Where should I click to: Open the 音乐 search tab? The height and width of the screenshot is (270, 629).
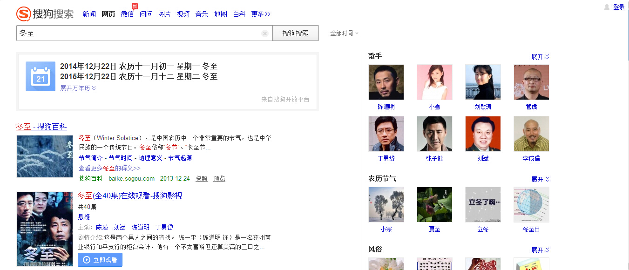(x=202, y=14)
